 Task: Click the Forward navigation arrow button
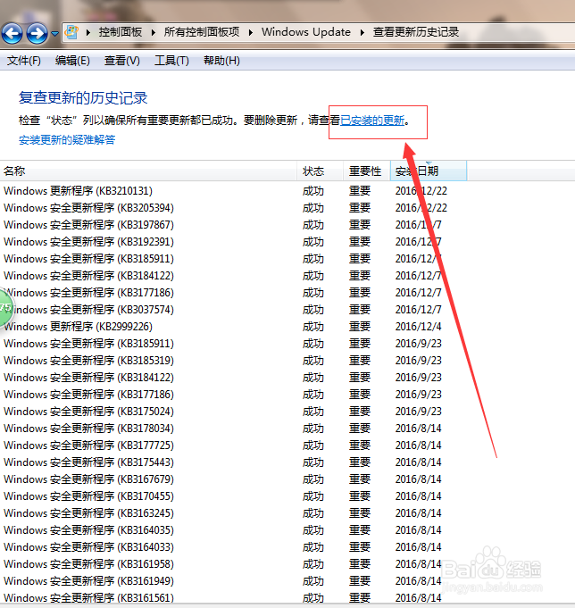37,33
